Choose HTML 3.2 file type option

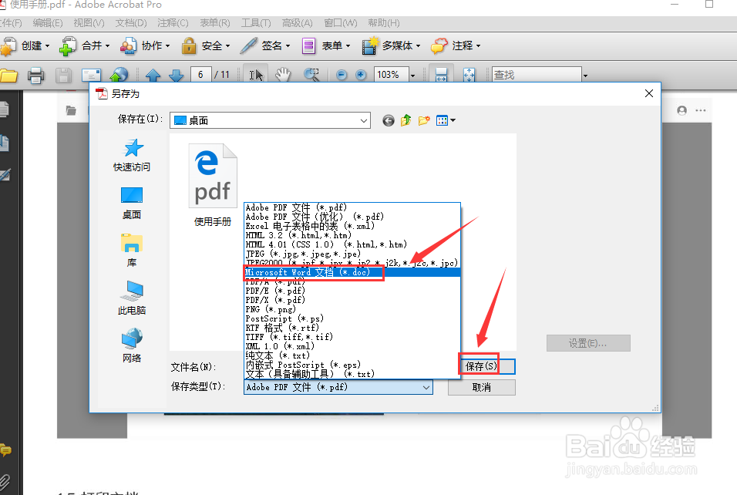tap(352, 235)
